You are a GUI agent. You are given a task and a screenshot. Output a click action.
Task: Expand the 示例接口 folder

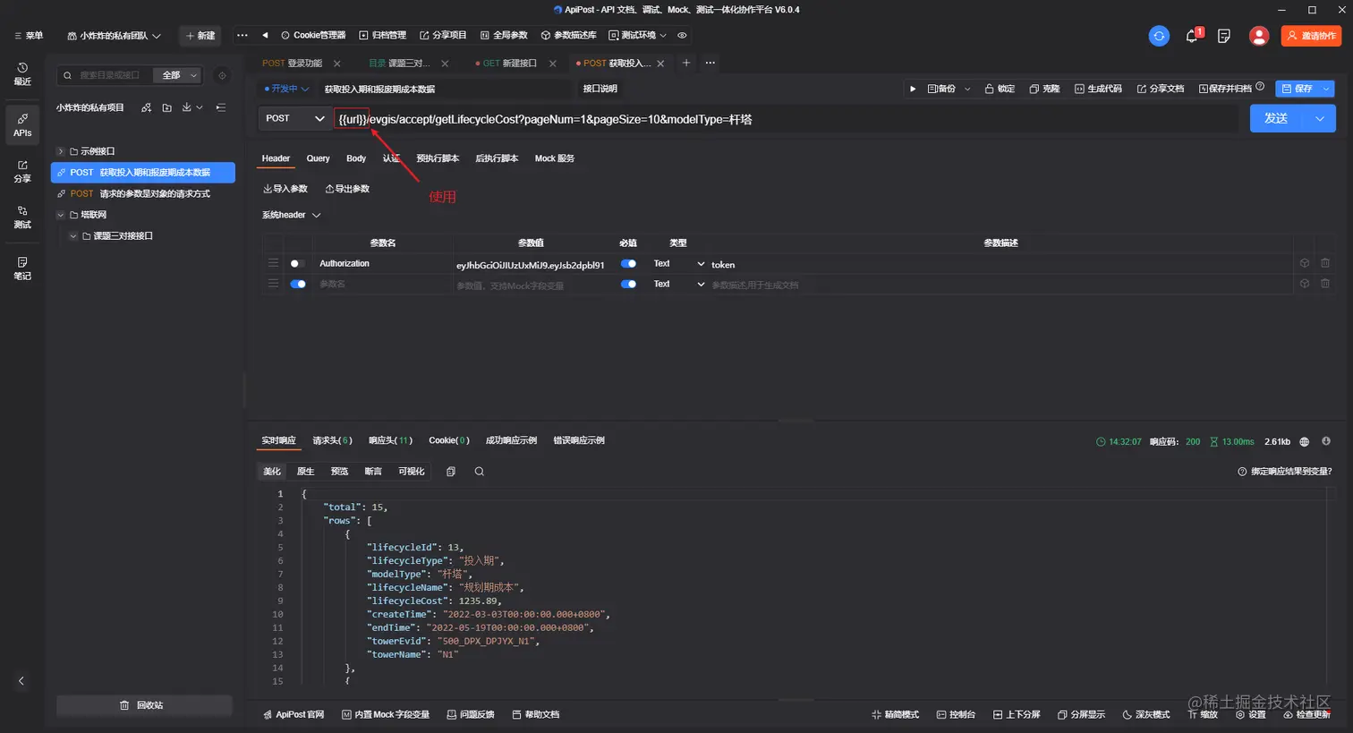[60, 151]
